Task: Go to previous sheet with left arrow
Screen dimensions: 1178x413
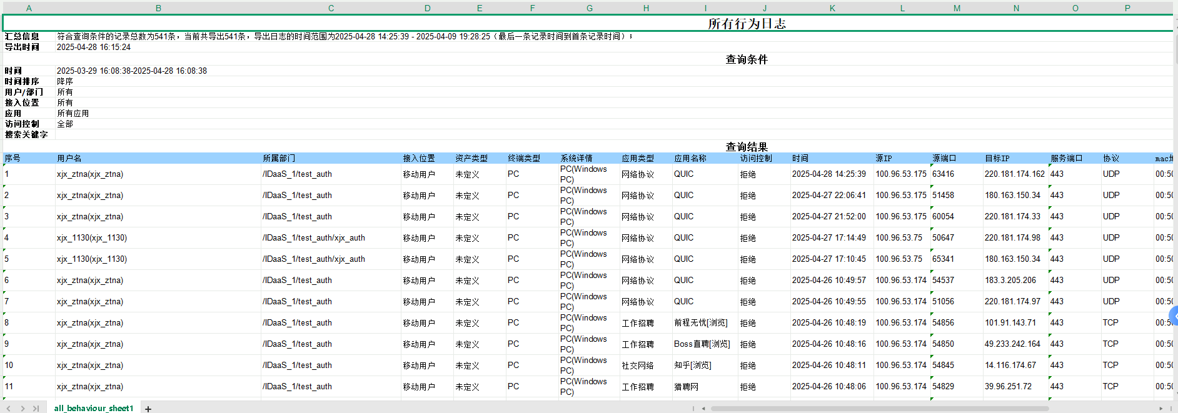Action: pos(9,409)
